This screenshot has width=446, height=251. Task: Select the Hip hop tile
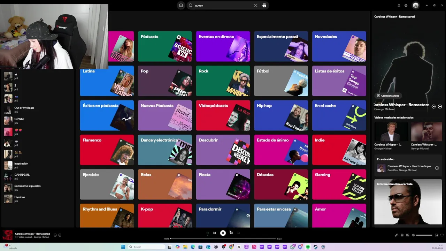tap(281, 115)
